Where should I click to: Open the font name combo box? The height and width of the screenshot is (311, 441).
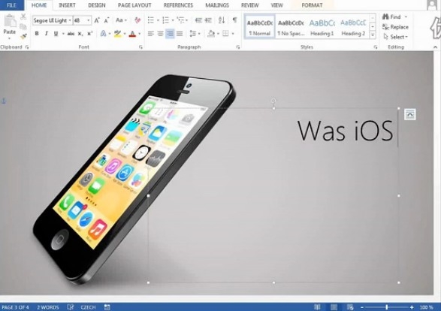(x=52, y=20)
